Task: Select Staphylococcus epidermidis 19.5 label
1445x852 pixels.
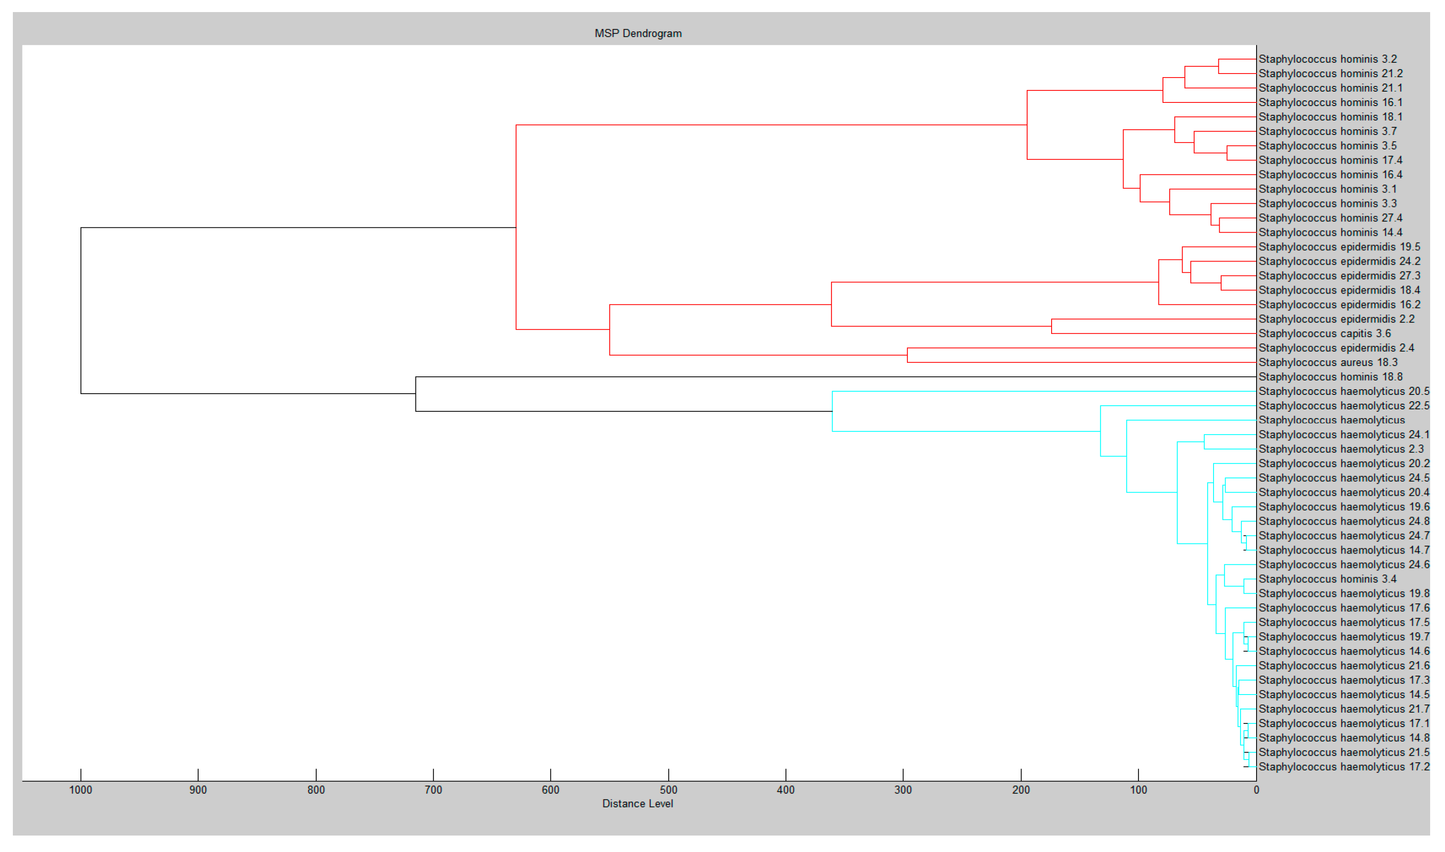Action: pos(1339,247)
